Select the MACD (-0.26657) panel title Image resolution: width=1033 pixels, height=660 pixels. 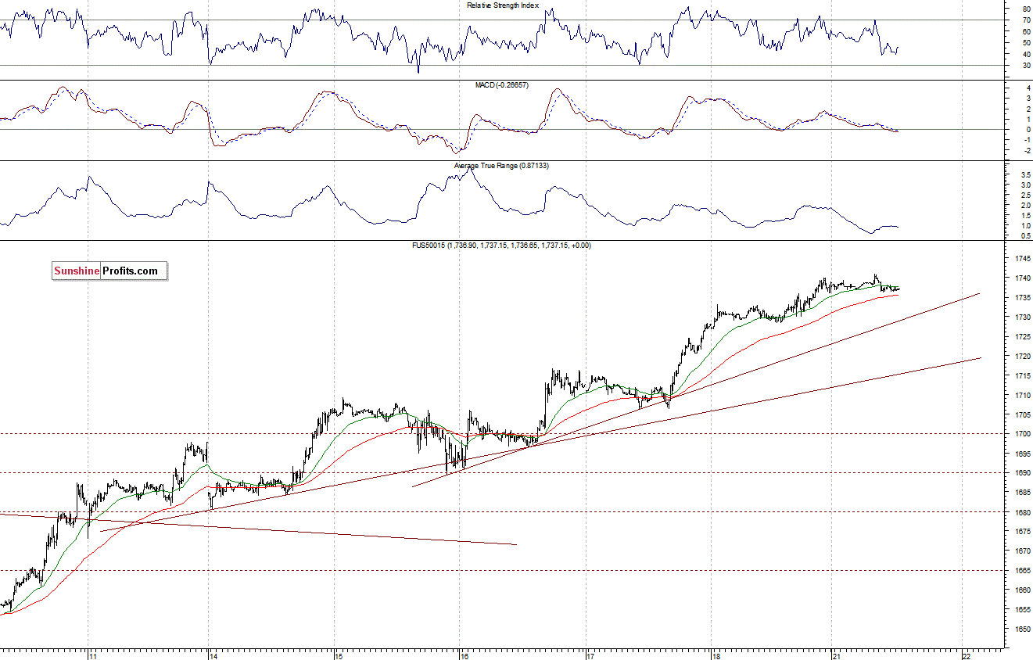coord(504,84)
